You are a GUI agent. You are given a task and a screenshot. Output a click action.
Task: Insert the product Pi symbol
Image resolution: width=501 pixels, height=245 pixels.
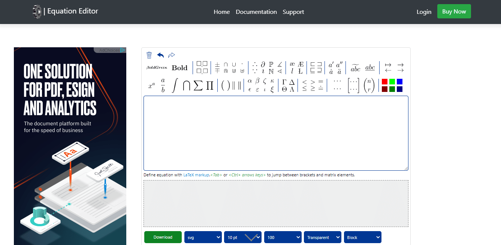(x=209, y=86)
